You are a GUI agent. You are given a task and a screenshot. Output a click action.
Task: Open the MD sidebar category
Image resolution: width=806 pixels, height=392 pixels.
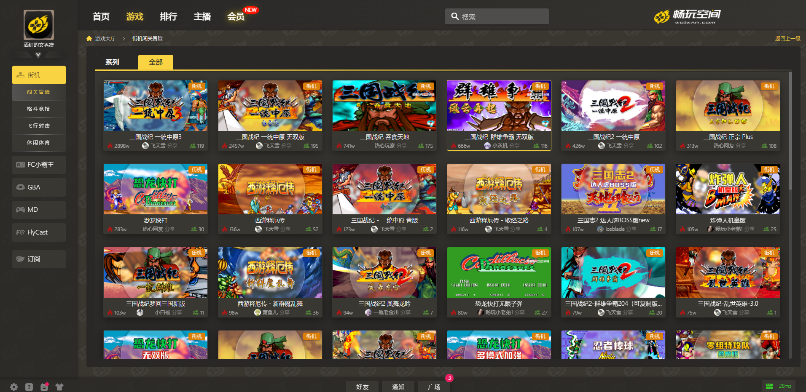[x=39, y=210]
